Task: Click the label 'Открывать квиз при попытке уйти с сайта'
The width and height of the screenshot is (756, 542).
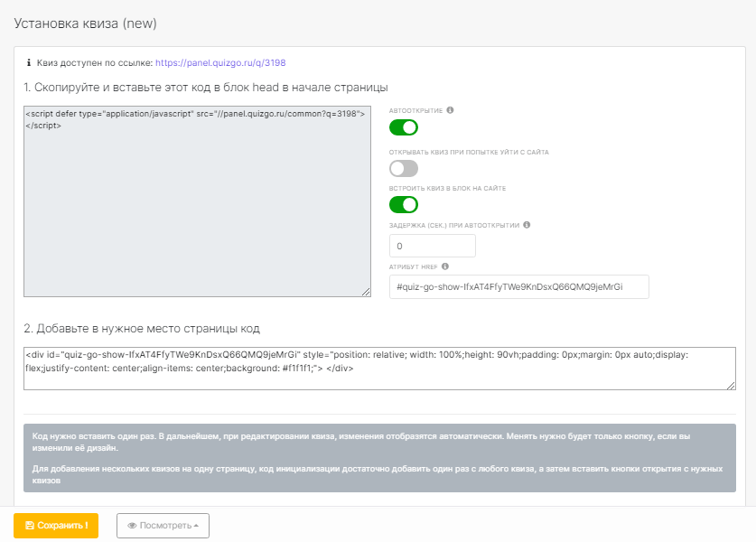Action: tap(469, 153)
